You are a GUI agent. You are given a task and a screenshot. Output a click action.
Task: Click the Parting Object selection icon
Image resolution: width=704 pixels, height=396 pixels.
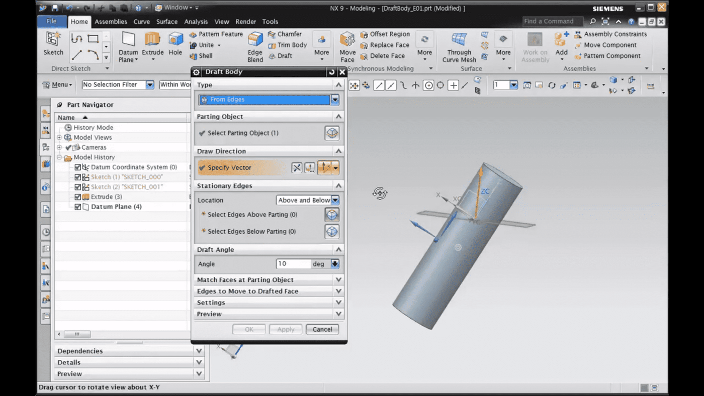pos(332,133)
